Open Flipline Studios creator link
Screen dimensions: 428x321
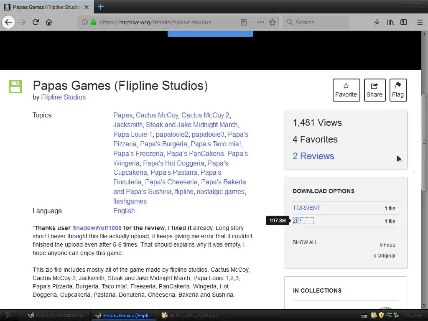64,97
